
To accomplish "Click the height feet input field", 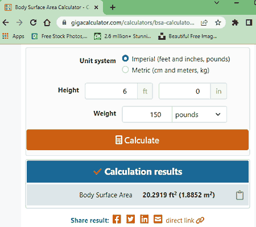I will click(x=112, y=91).
